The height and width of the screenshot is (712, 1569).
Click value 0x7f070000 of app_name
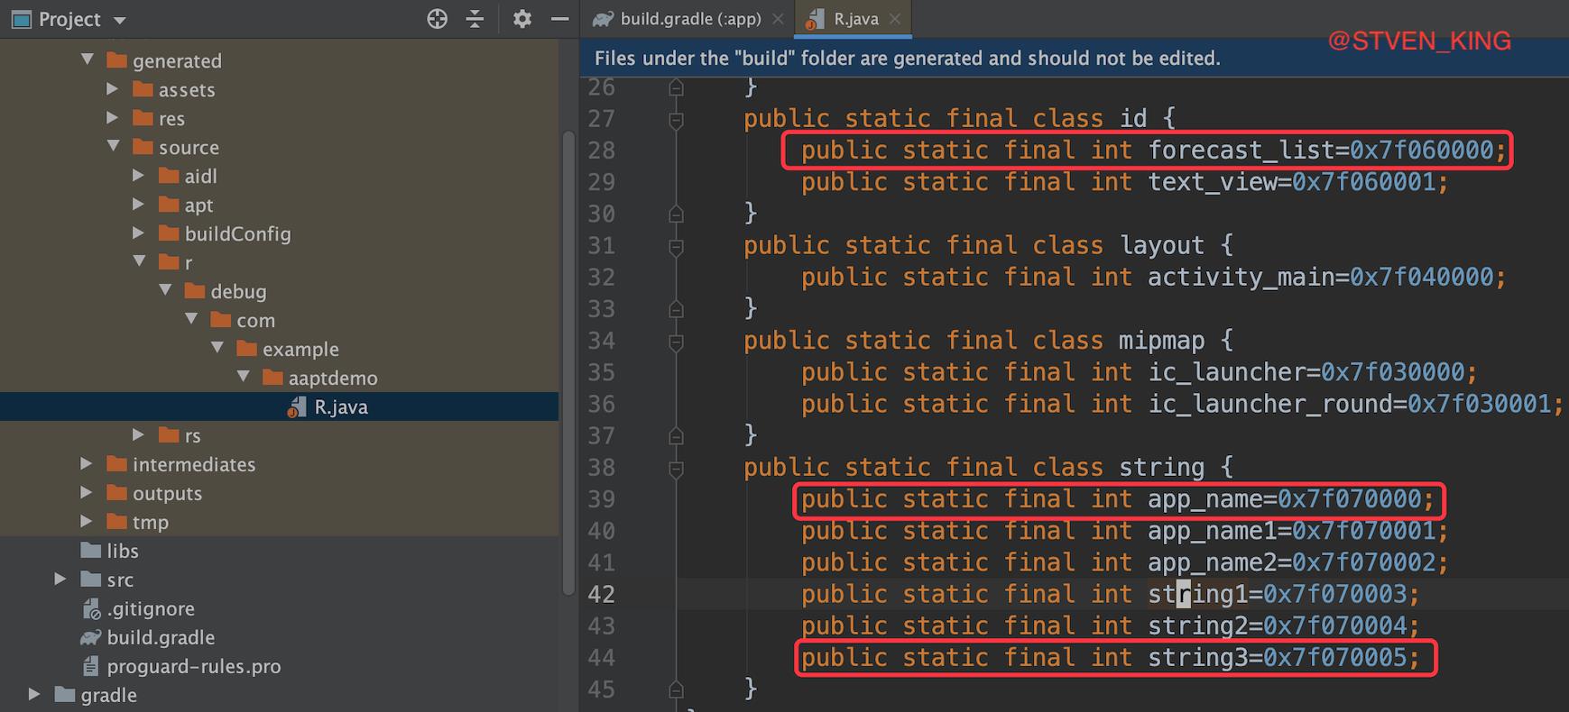pyautogui.click(x=1349, y=498)
